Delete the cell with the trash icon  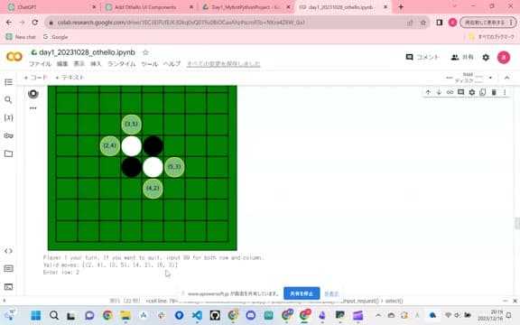(x=494, y=92)
